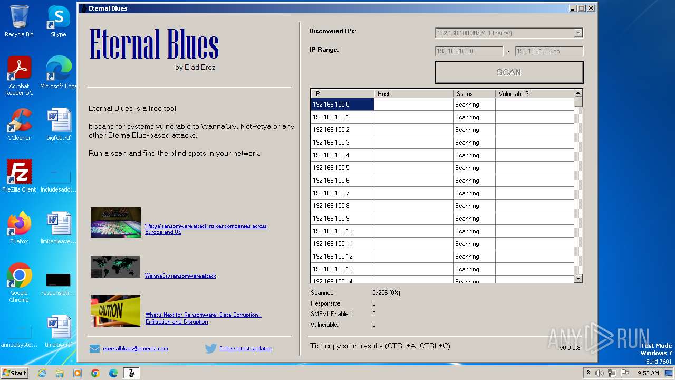Open Acrobat Reader DC shortcut
The width and height of the screenshot is (675, 380).
[x=19, y=76]
